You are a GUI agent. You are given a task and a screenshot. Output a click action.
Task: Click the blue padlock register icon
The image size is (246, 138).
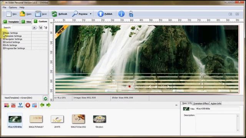[x=131, y=14]
